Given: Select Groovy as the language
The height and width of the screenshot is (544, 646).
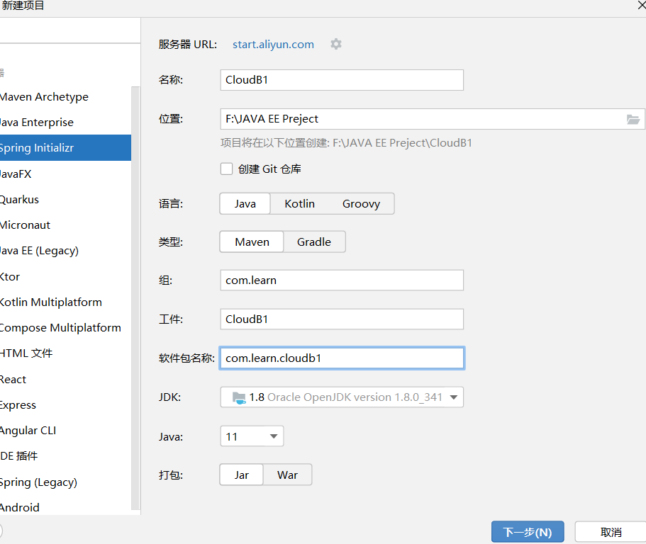Looking at the screenshot, I should click(x=361, y=203).
